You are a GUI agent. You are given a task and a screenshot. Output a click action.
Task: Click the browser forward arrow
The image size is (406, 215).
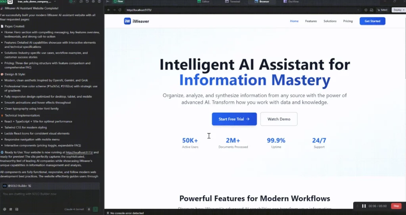[115, 10]
